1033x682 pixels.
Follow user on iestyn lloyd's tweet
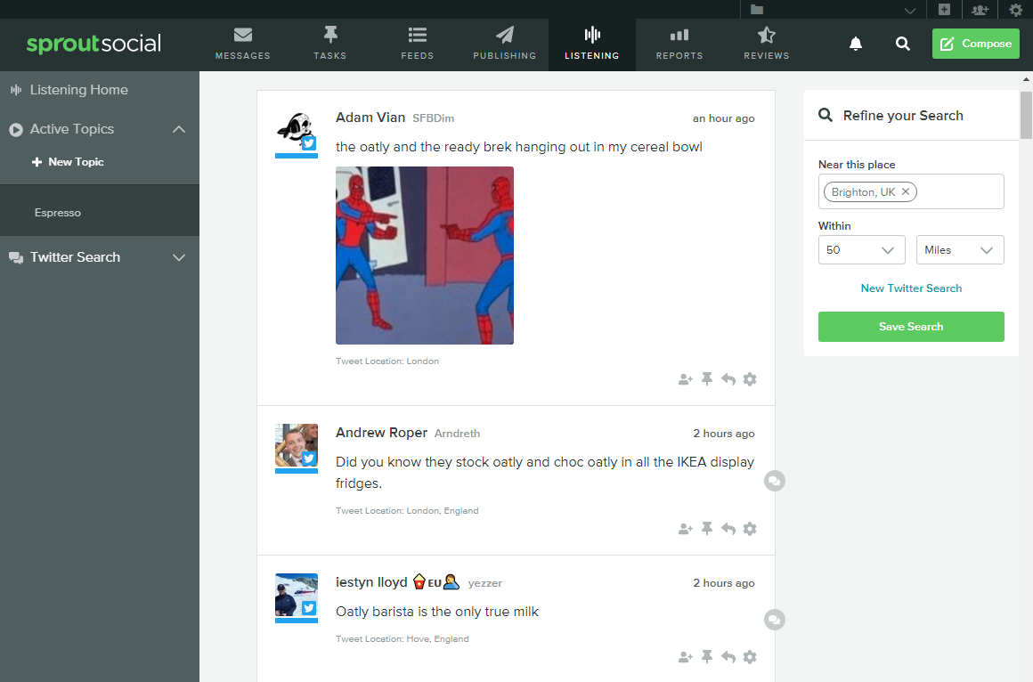point(685,657)
